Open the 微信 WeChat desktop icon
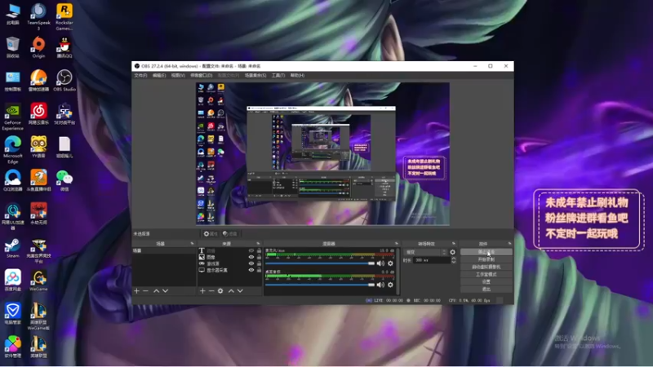 (64, 180)
